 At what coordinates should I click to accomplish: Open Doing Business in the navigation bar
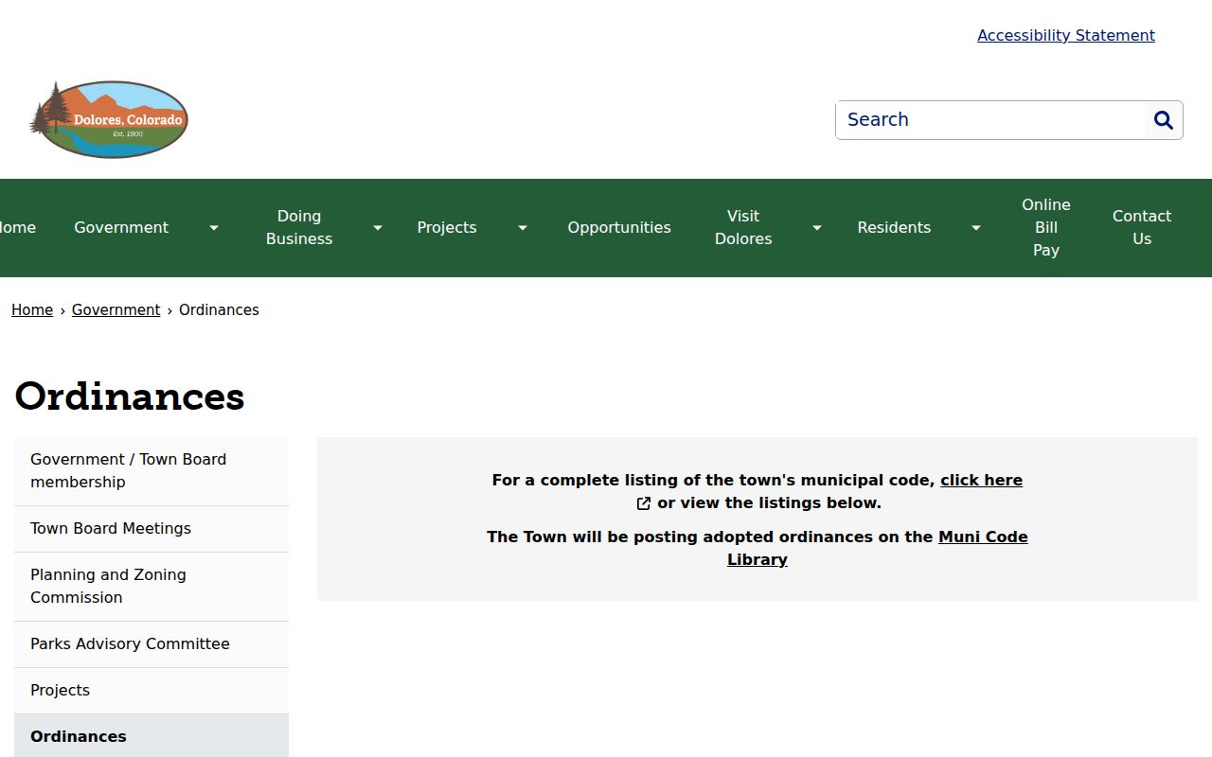pos(299,228)
